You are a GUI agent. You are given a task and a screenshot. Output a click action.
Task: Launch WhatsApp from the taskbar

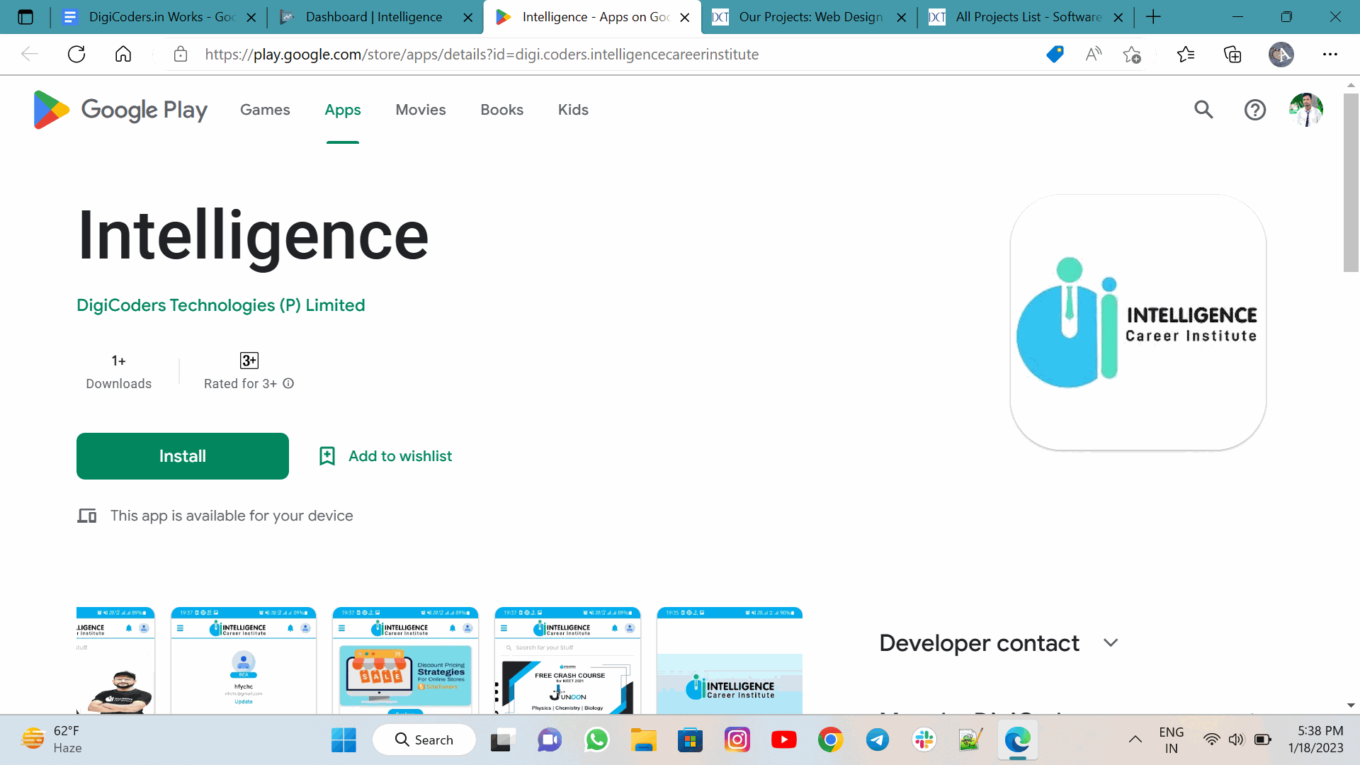[x=596, y=740]
